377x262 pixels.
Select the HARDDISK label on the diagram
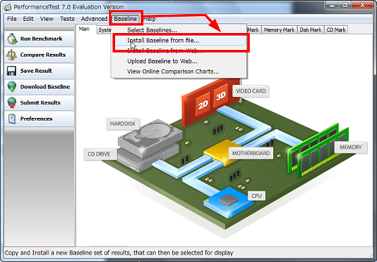(x=123, y=124)
